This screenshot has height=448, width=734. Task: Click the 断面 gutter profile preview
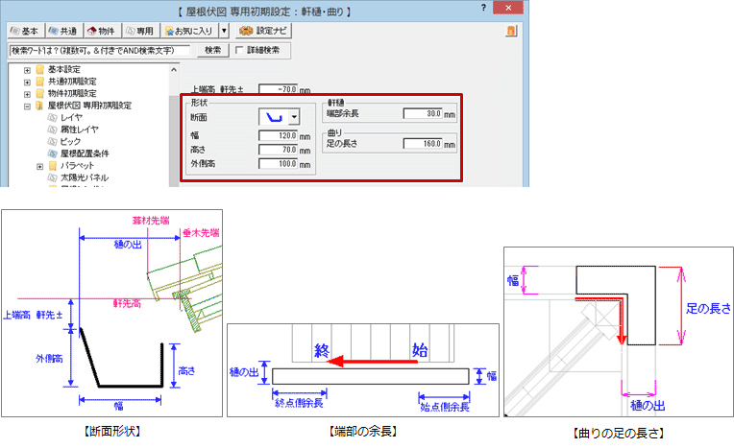(x=274, y=117)
